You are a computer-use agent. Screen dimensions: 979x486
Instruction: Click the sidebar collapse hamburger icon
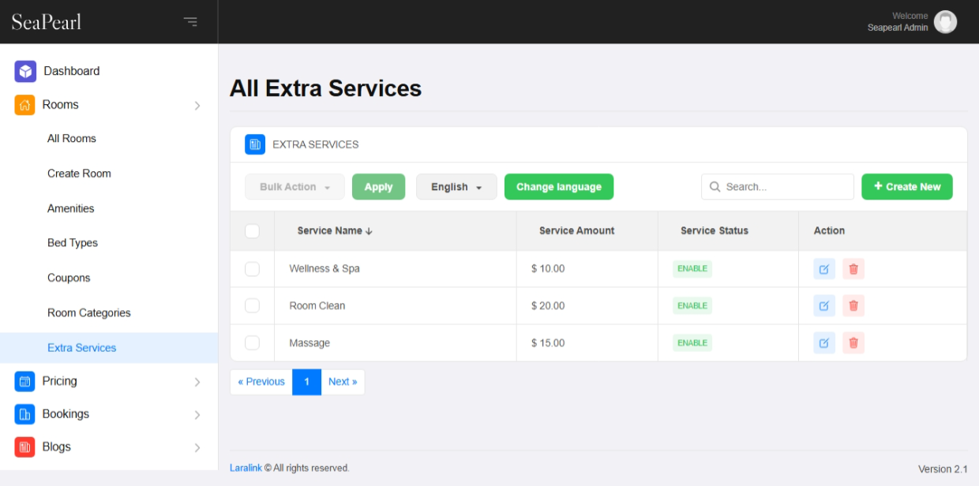190,21
